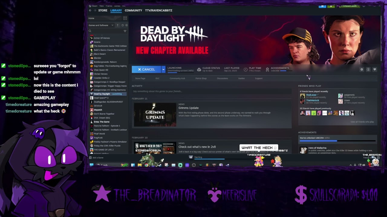Open friend paigeronis's profile
Screen dimensions: 387x217
pyautogui.click(x=349, y=95)
